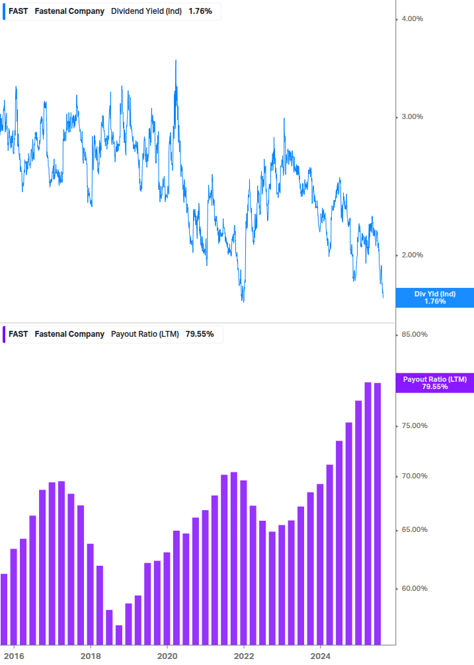
Task: Click the 70.00% axis label
Action: (415, 476)
